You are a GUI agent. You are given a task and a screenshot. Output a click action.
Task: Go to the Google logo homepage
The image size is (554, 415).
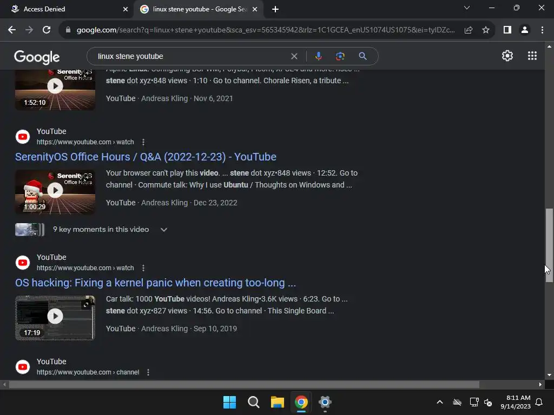pyautogui.click(x=37, y=57)
